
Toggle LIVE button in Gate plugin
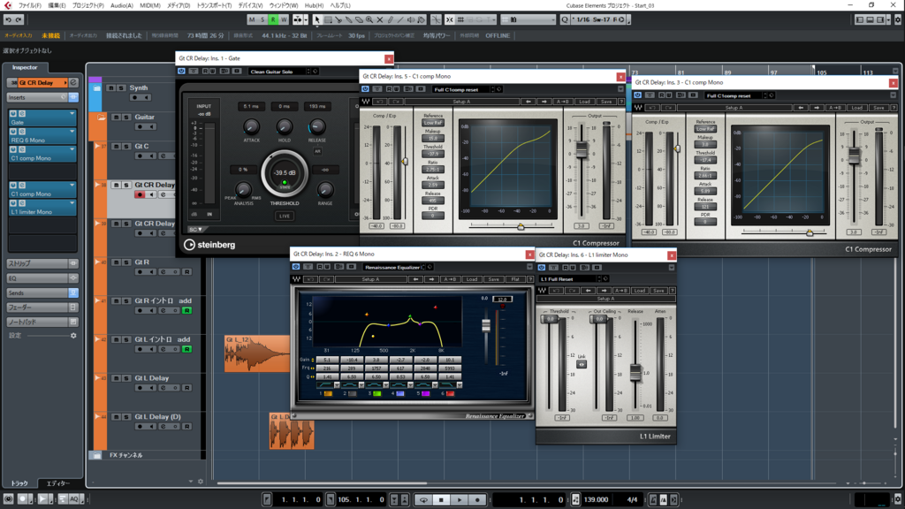pyautogui.click(x=285, y=217)
